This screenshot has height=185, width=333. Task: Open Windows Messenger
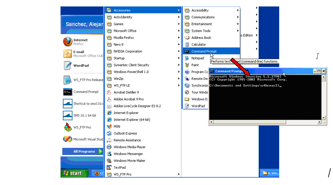click(x=143, y=154)
